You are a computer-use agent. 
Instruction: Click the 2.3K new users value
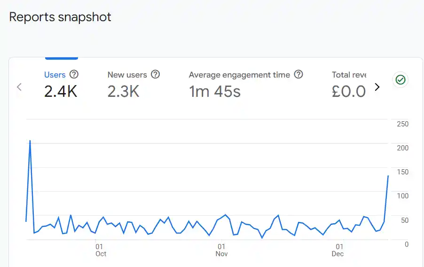(123, 91)
